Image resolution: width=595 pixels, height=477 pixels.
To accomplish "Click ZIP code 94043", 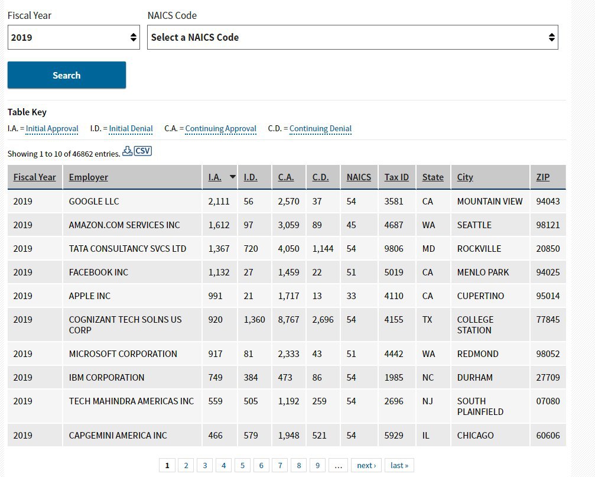I will tap(548, 201).
